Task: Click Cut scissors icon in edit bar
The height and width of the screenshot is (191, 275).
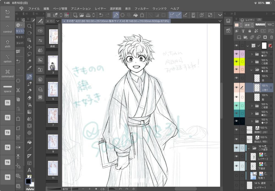Action: 18,90
